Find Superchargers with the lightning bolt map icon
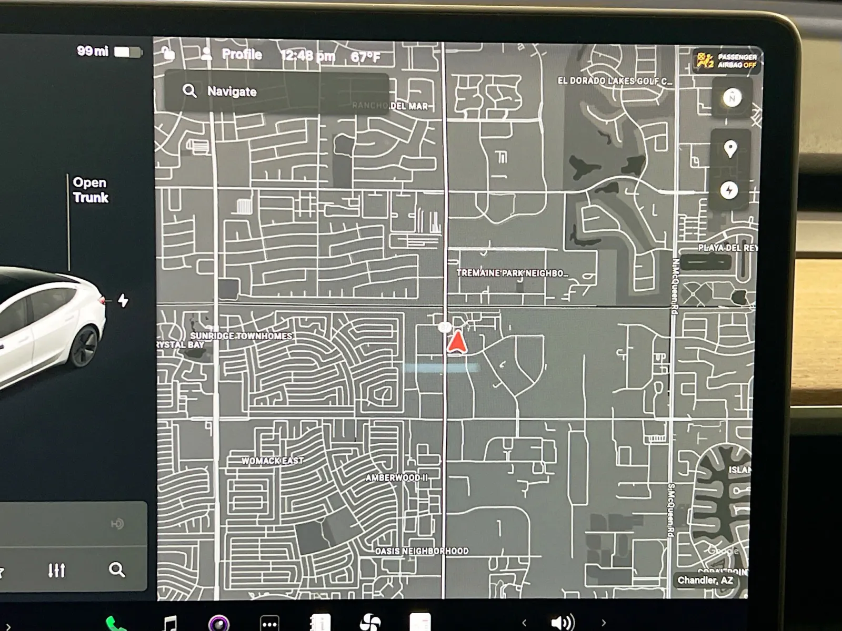The width and height of the screenshot is (842, 631). 731,191
